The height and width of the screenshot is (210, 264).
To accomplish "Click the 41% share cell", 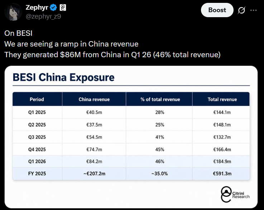I will pos(160,137).
